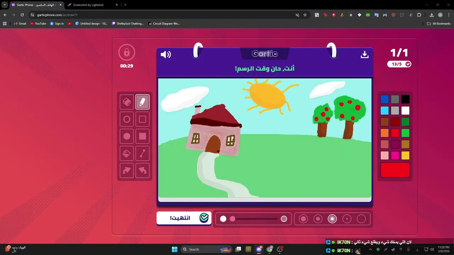
Task: Click the padlock icon above the timer
Action: click(x=127, y=53)
